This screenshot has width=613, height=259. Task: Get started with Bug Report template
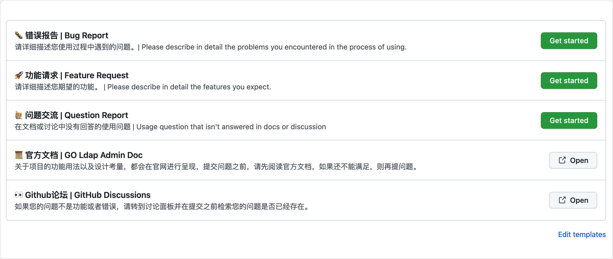point(569,41)
